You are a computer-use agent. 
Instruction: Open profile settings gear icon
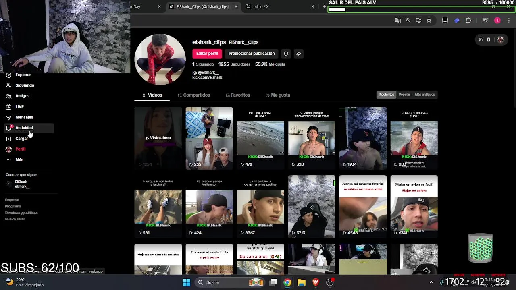(286, 54)
